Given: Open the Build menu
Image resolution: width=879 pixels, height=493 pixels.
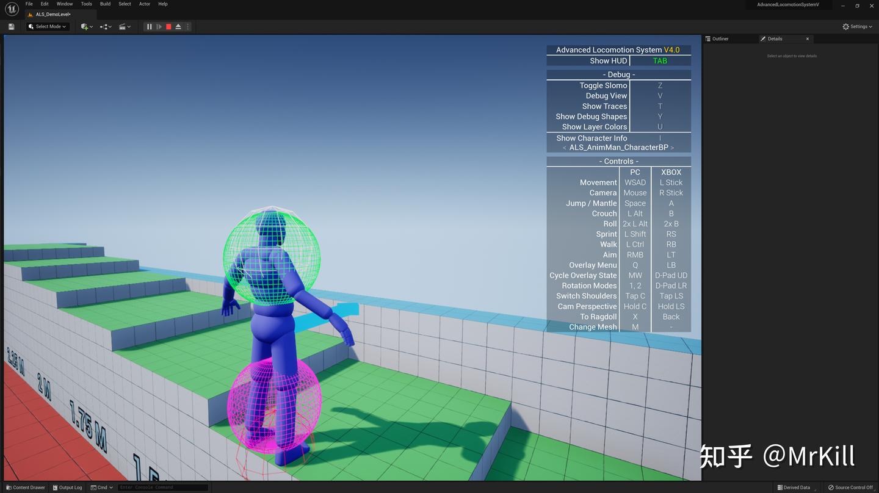Looking at the screenshot, I should click(x=106, y=4).
